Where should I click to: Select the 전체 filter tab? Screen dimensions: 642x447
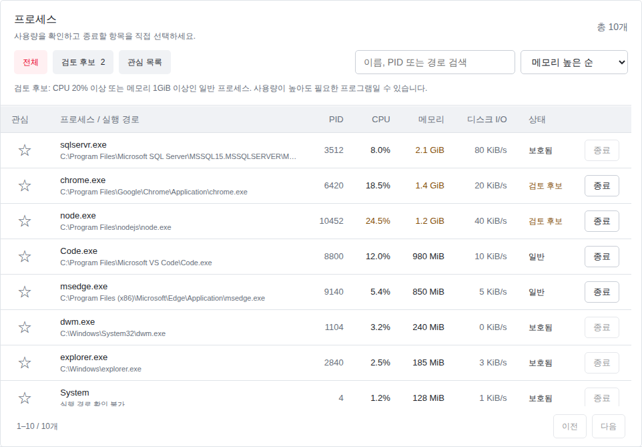click(x=31, y=62)
